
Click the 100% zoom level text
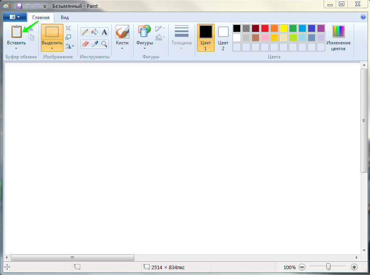tap(289, 267)
